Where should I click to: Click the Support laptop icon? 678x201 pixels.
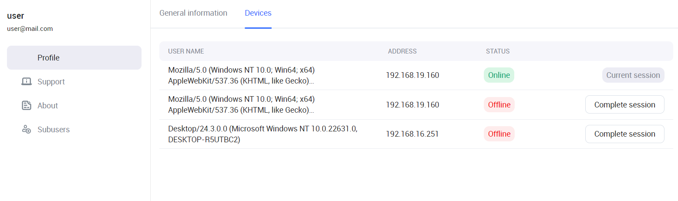tap(27, 81)
